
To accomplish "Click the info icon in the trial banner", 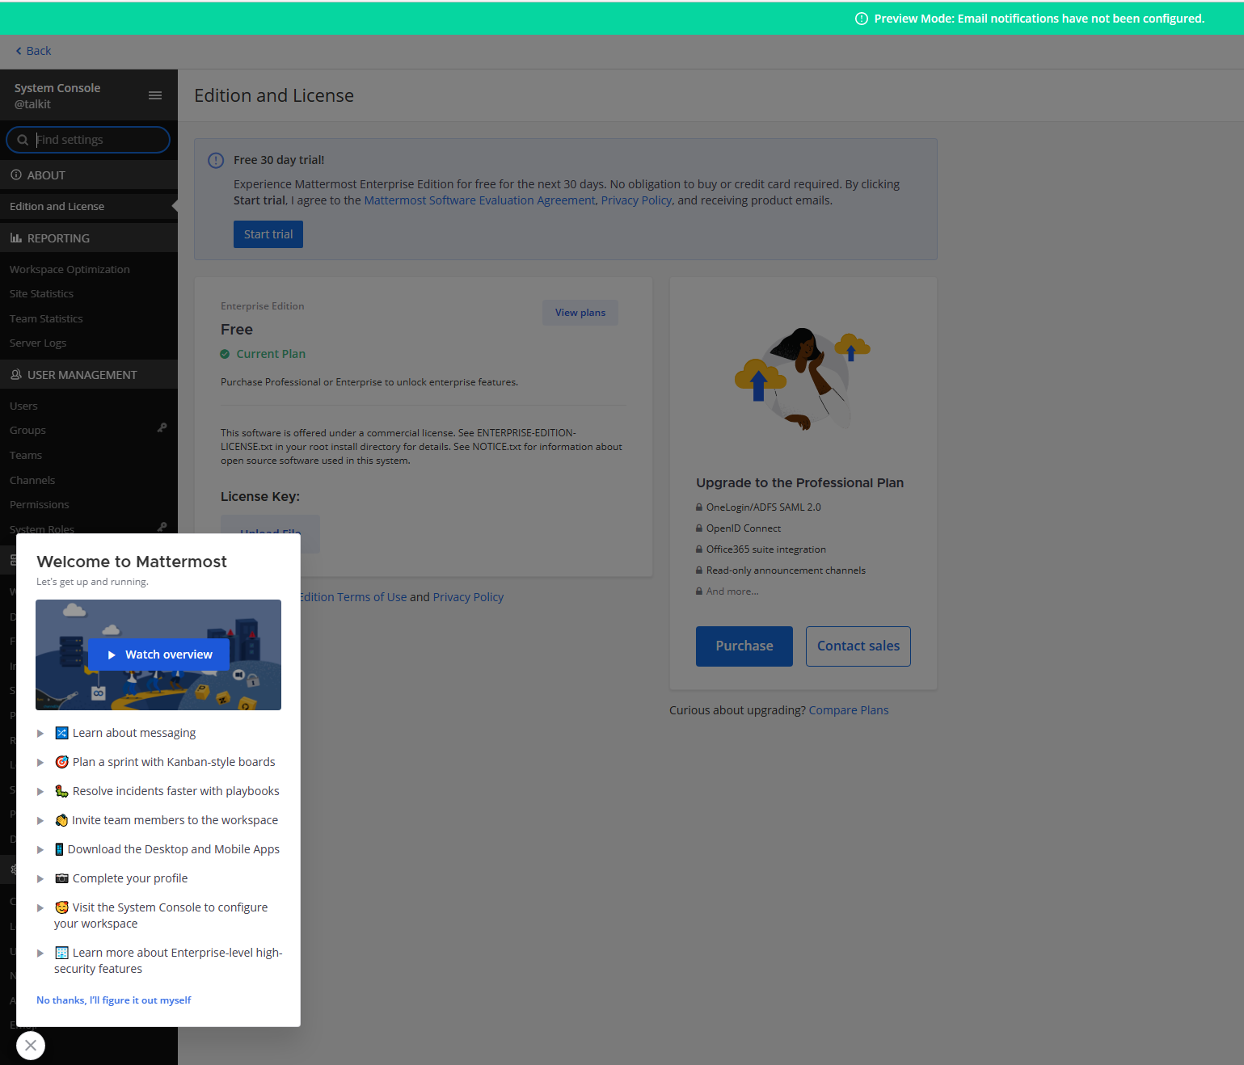I will pyautogui.click(x=216, y=160).
